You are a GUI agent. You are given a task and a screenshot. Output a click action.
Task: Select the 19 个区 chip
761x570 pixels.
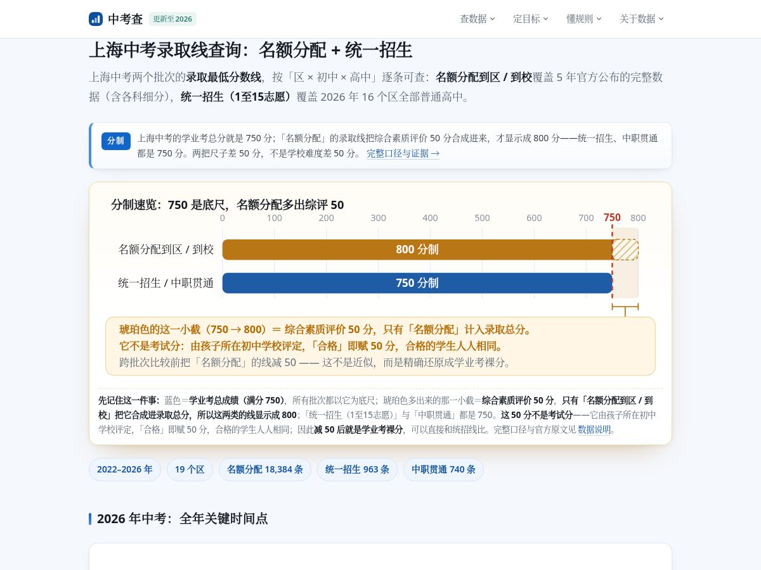[x=190, y=469]
